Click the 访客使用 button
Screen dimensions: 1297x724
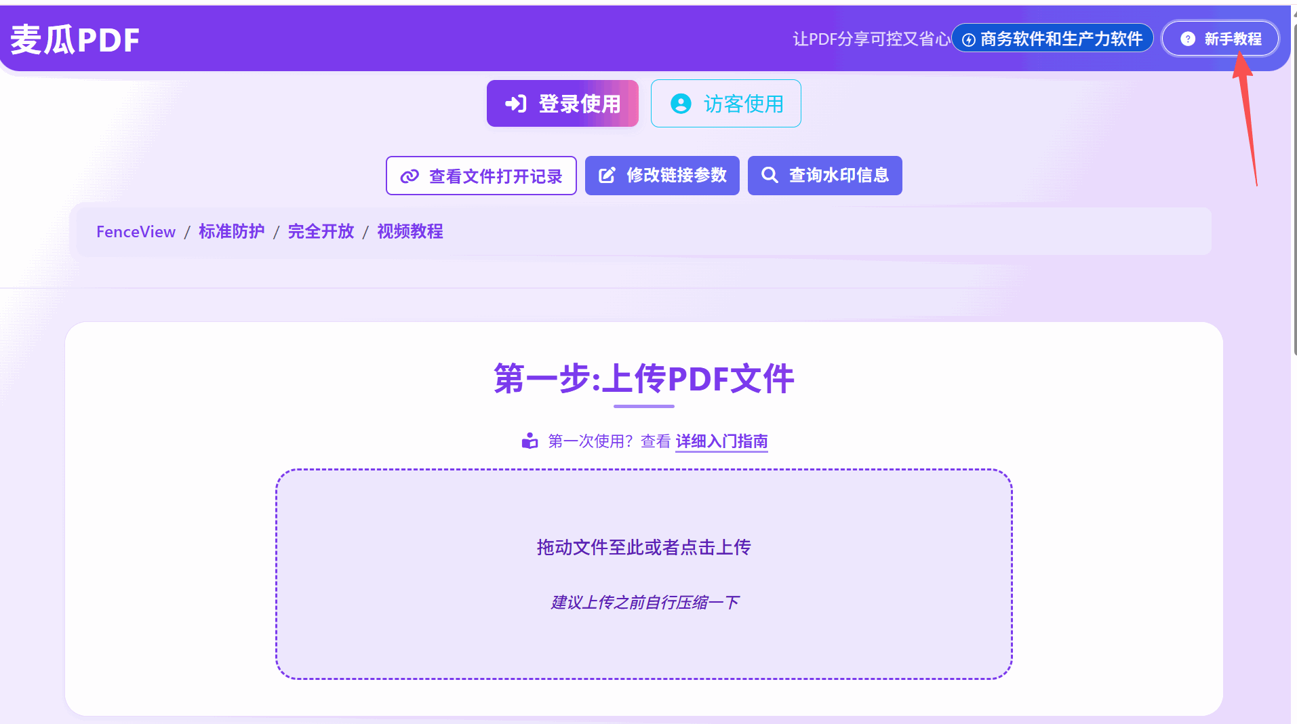725,103
